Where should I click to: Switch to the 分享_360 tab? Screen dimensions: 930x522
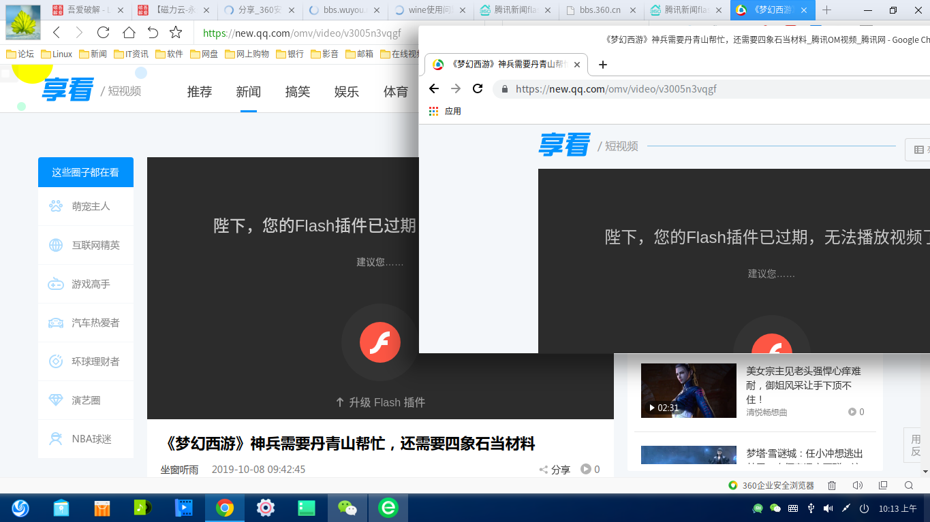260,10
